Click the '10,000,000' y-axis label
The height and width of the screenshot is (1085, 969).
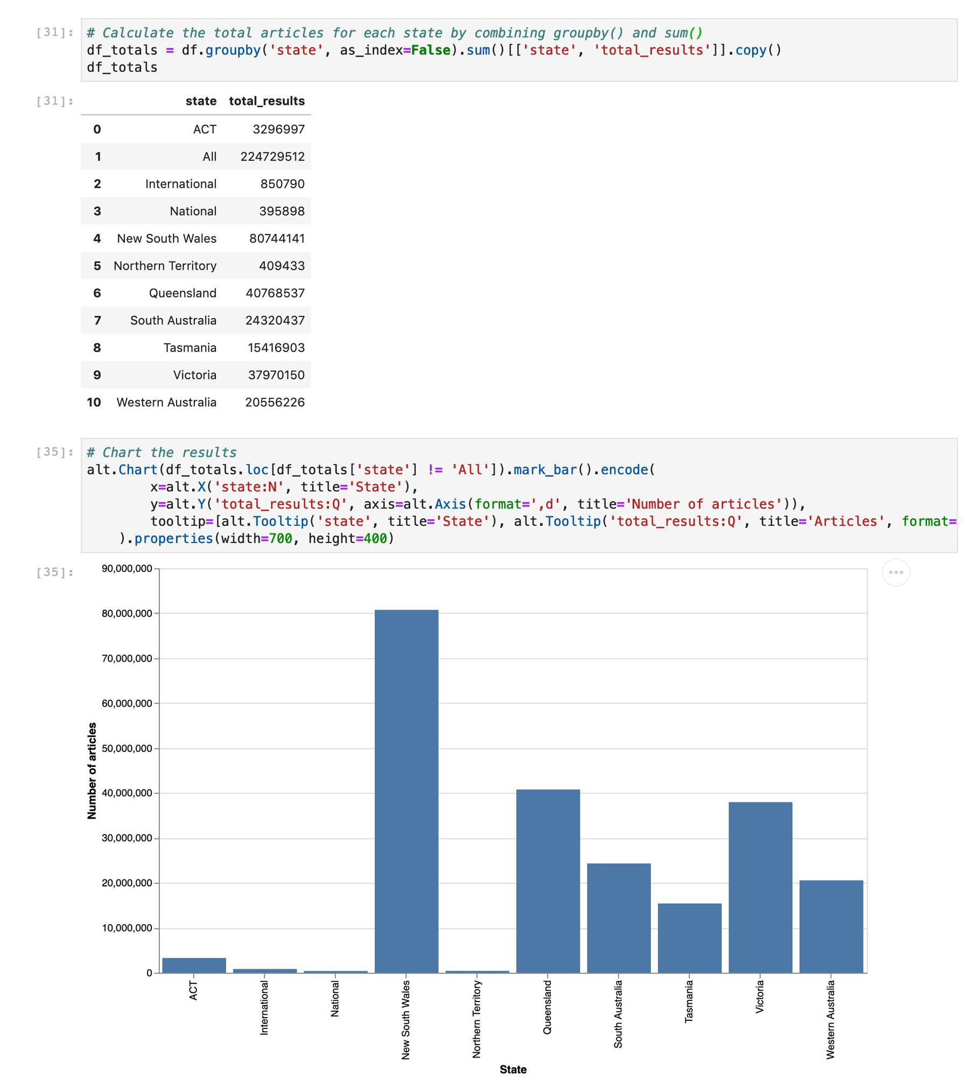127,928
